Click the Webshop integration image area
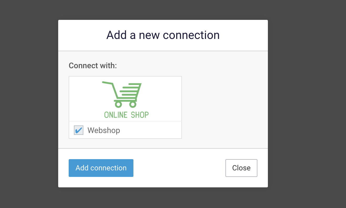346x208 pixels. pyautogui.click(x=125, y=99)
